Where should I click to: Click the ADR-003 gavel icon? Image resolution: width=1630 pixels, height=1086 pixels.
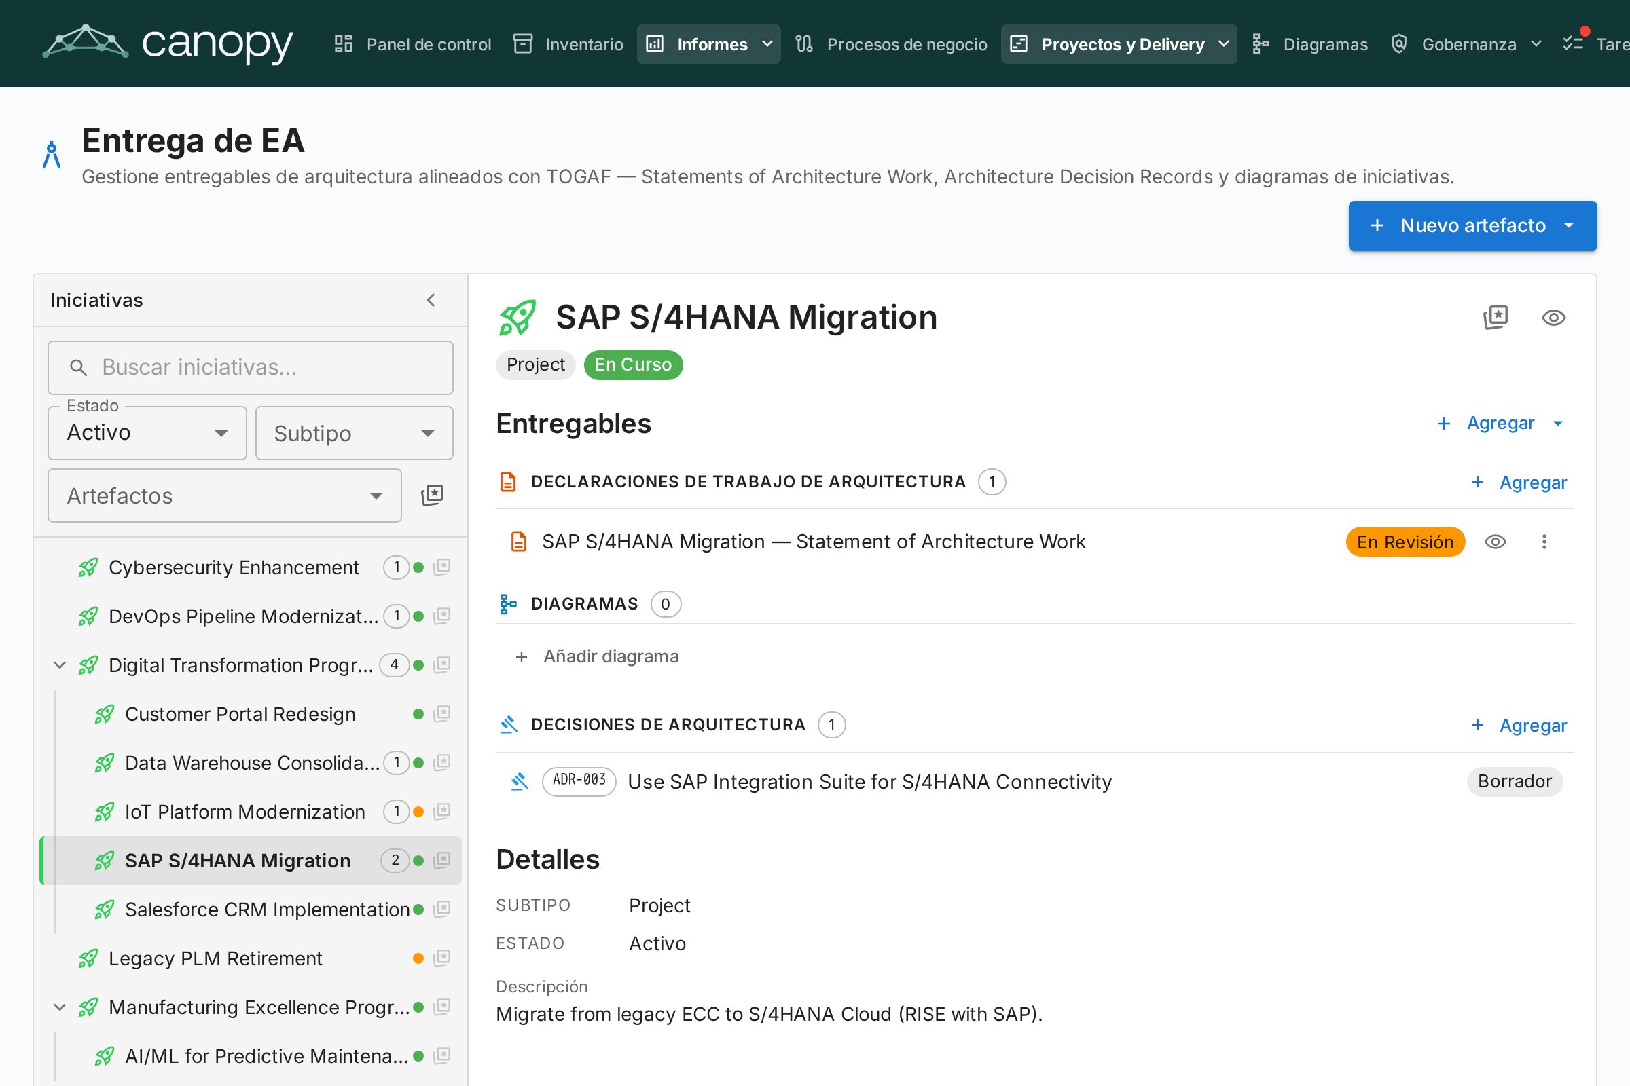519,782
